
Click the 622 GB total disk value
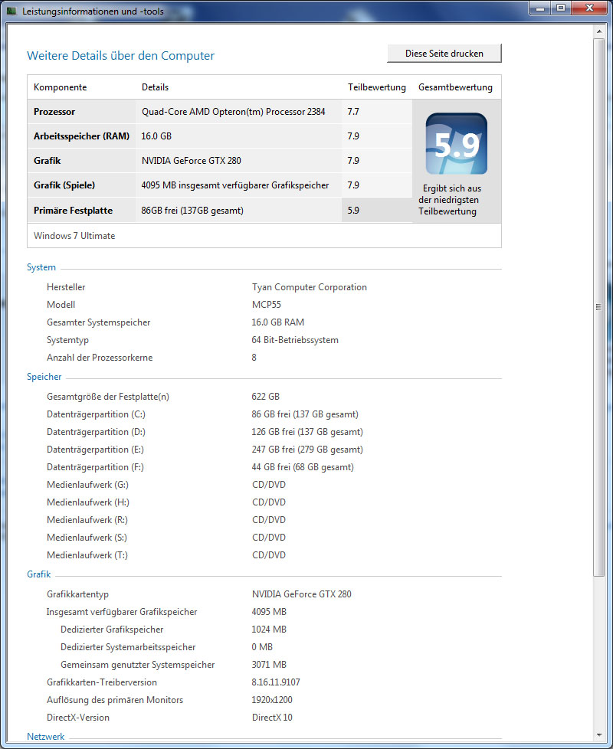click(265, 397)
